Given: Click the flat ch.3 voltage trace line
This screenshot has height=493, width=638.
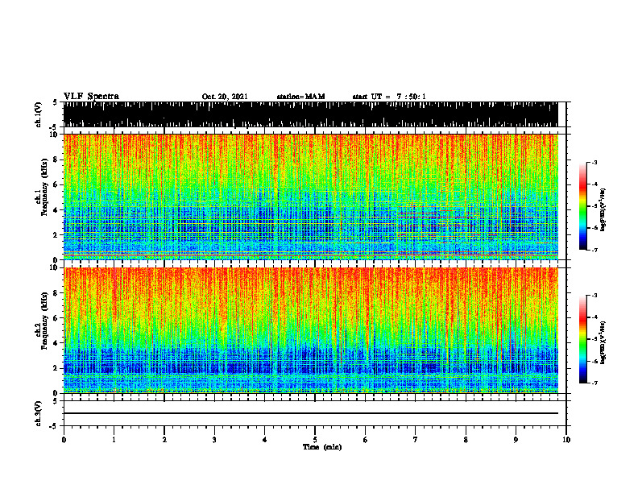Looking at the screenshot, I should point(310,413).
